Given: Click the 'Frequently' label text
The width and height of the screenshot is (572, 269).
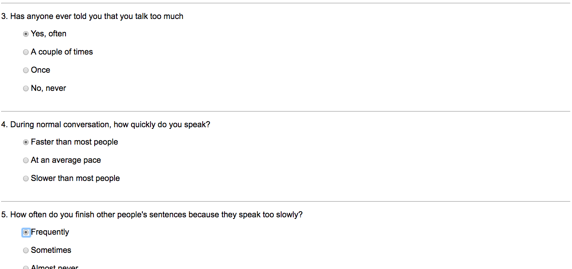Looking at the screenshot, I should click(50, 232).
